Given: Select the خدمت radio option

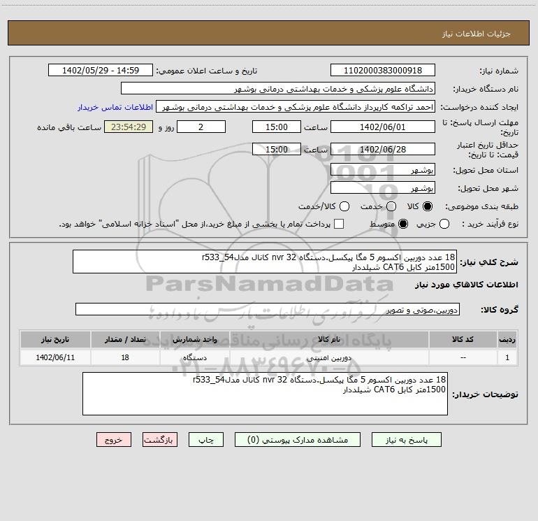Looking at the screenshot, I should click(391, 207).
